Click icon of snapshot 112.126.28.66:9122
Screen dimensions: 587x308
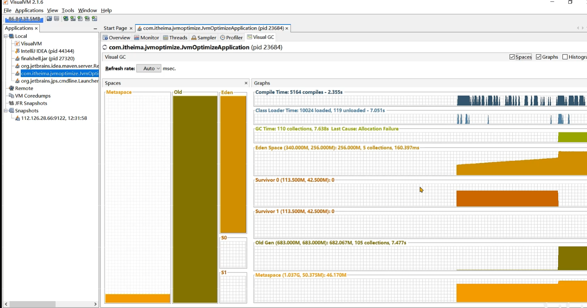(17, 118)
